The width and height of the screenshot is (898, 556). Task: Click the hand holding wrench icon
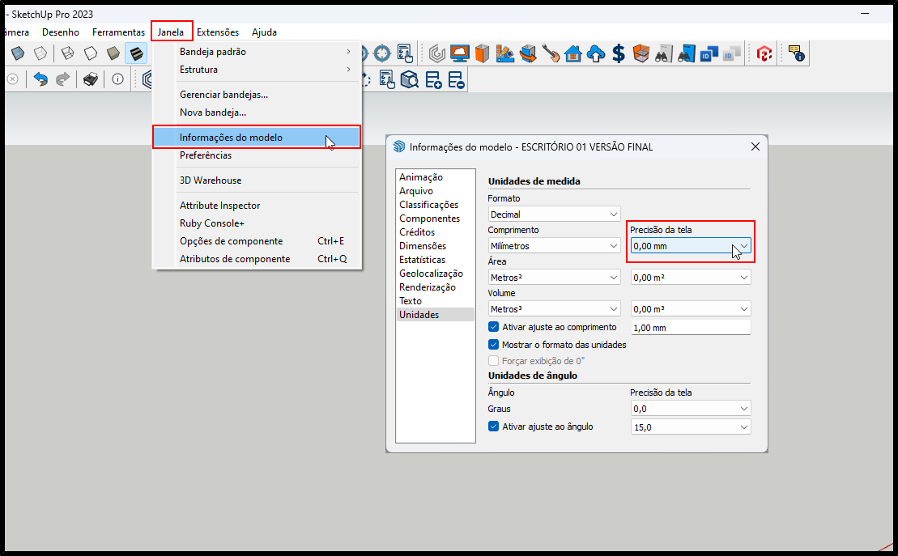click(551, 54)
